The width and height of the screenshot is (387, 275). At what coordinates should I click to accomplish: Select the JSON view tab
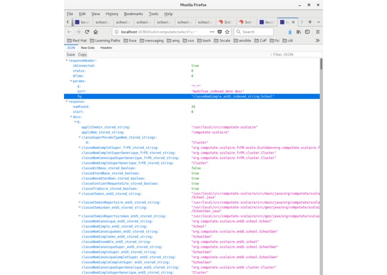[71, 48]
